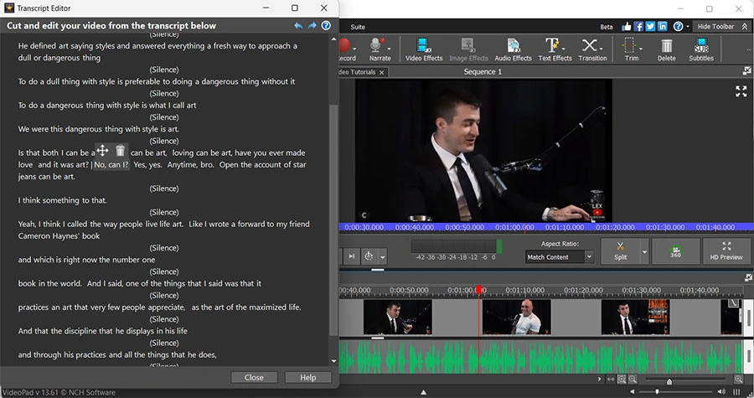Click the loud speaker volume icon
Screen dimensions: 754x398
pos(721,392)
